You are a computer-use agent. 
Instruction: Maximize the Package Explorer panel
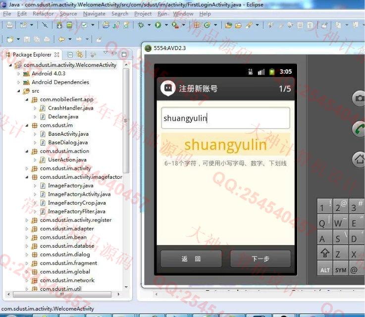[x=124, y=54]
